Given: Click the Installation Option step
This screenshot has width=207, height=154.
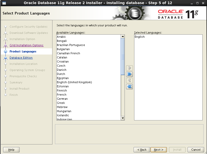Looking at the screenshot, I should coord(22,39).
